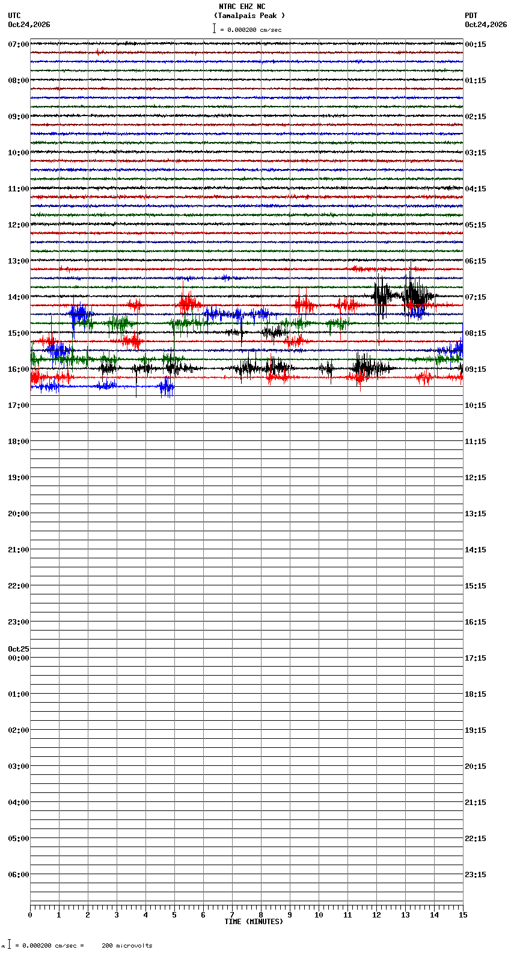Click the 12:15 PDT time label
Viewport: 511px width, 953px height.
tap(476, 478)
